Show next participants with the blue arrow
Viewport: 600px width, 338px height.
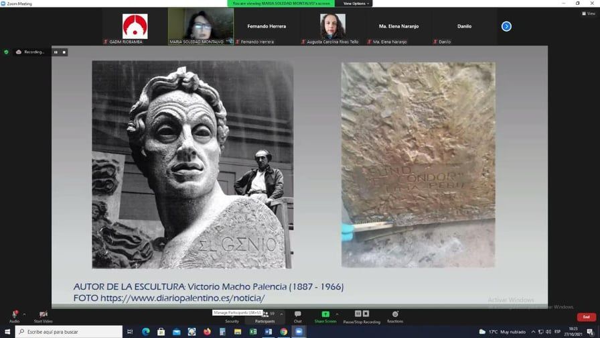[x=506, y=26]
